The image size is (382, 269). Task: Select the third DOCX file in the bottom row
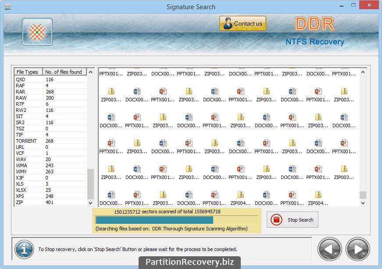click(266, 199)
